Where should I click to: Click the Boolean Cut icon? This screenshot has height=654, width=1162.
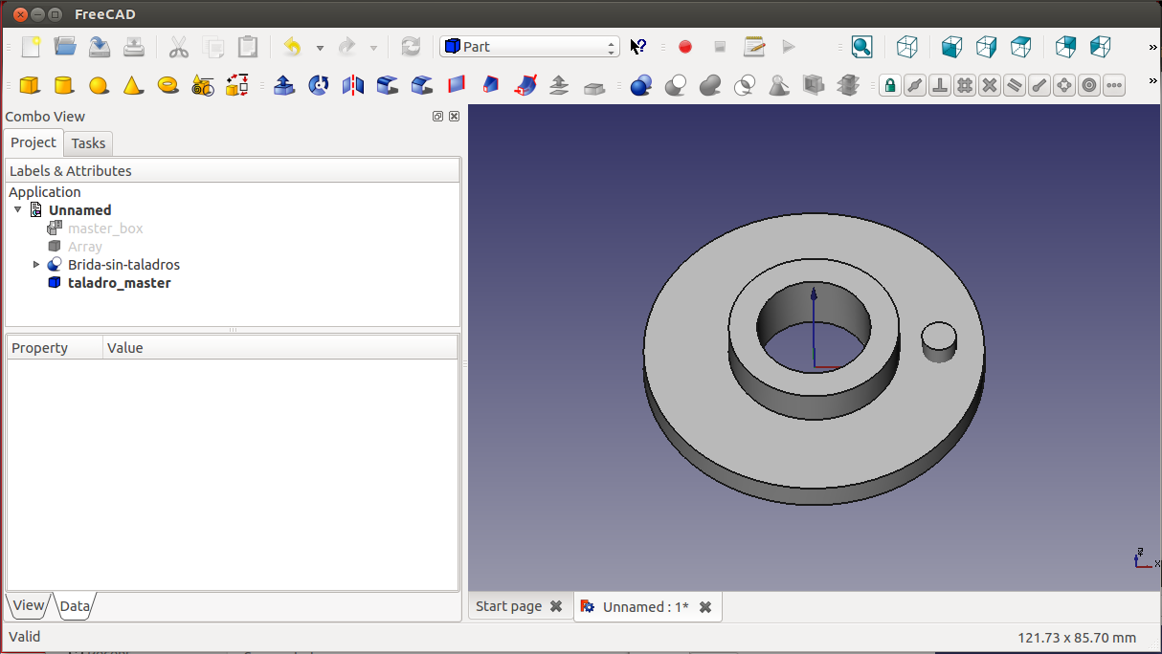click(x=676, y=86)
